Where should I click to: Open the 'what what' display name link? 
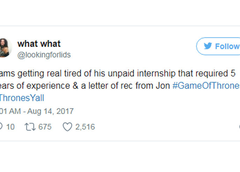tap(39, 44)
